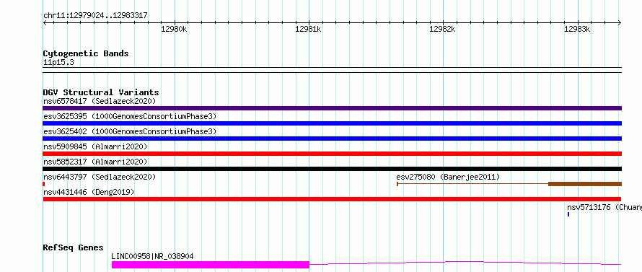Click the esv3625395 (1000GenomesConsortiumPhase3) label
The image size is (642, 272).
[x=130, y=116]
